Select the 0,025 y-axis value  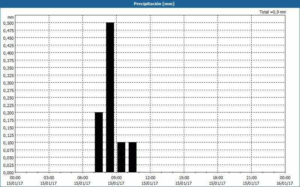[8, 165]
